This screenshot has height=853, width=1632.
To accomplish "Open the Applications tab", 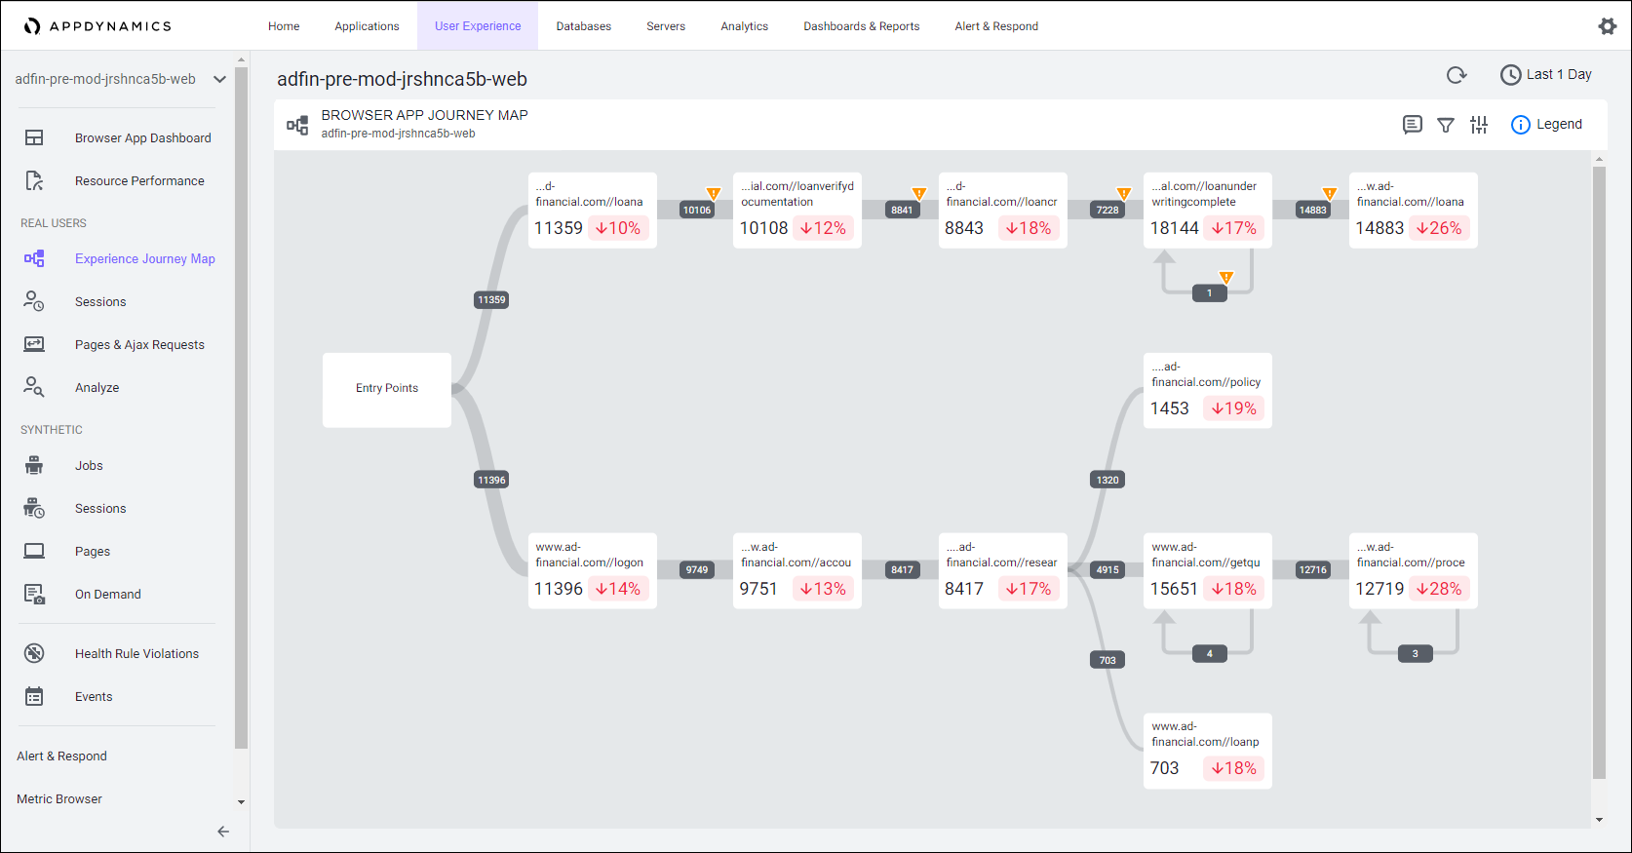I will tap(367, 26).
